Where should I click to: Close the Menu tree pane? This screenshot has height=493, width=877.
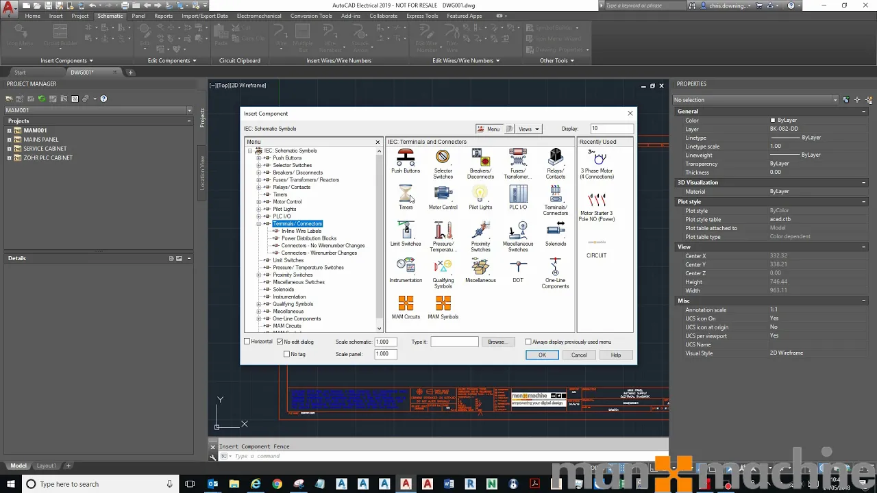[378, 142]
